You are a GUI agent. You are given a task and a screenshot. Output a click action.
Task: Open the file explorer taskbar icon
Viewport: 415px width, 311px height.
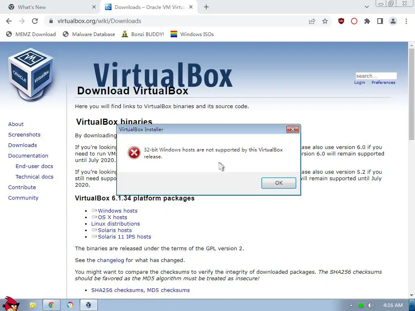coord(32,305)
